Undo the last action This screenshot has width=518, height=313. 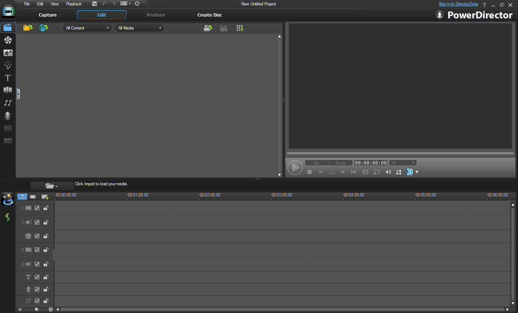[x=104, y=4]
